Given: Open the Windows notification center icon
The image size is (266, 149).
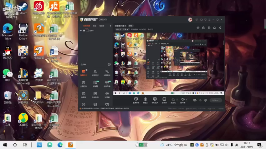Looking at the screenshot, I should click(259, 145).
